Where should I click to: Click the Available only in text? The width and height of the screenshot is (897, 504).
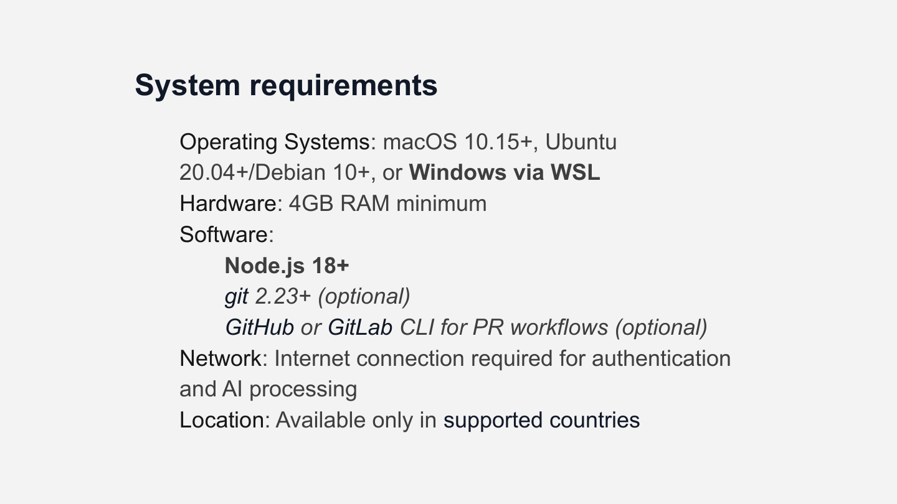click(x=356, y=421)
